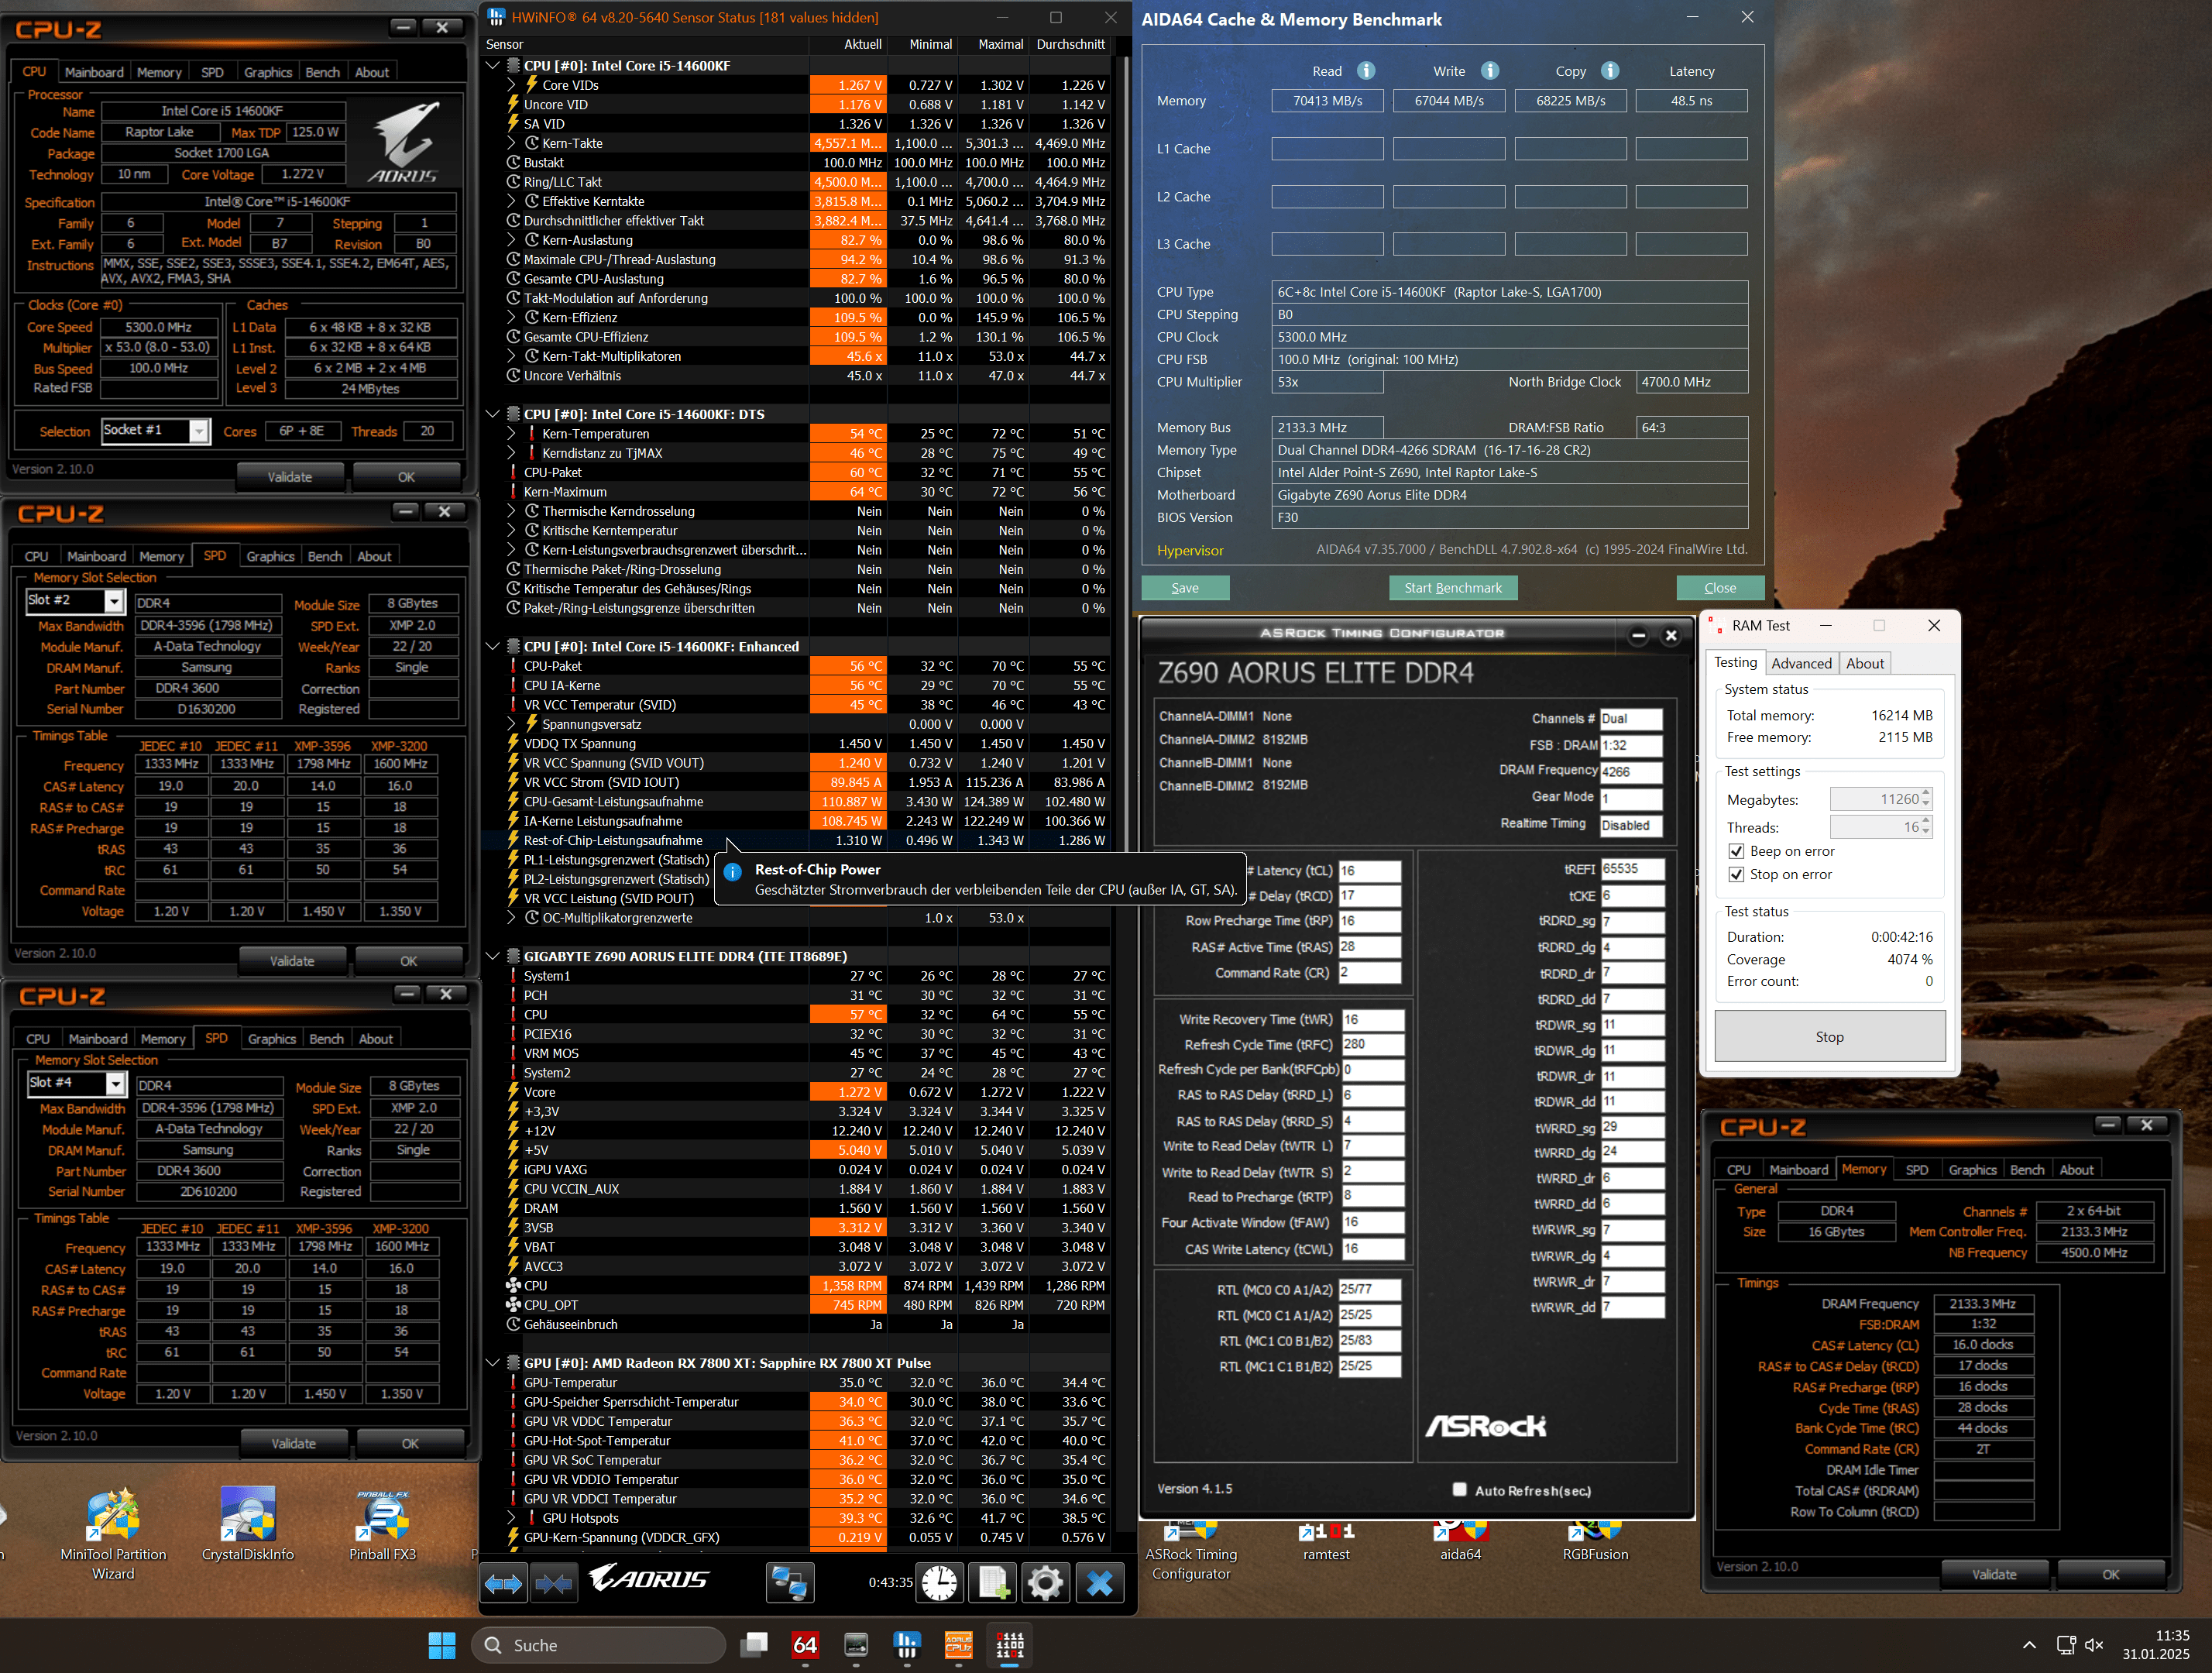Reset sensor timer with clock icon
The image size is (2212, 1673).
(x=939, y=1583)
